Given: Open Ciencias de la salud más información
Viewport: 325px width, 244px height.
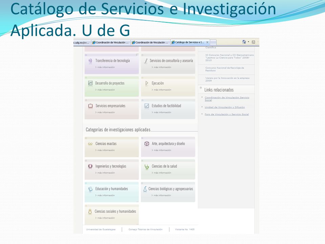Looking at the screenshot, I should (x=161, y=173).
